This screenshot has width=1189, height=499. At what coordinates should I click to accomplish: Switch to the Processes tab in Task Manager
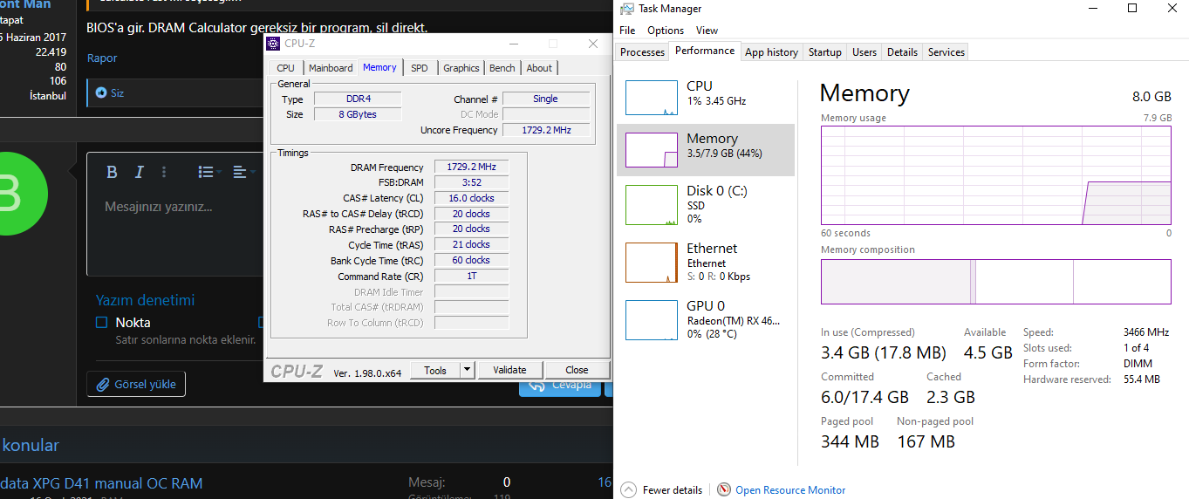642,52
